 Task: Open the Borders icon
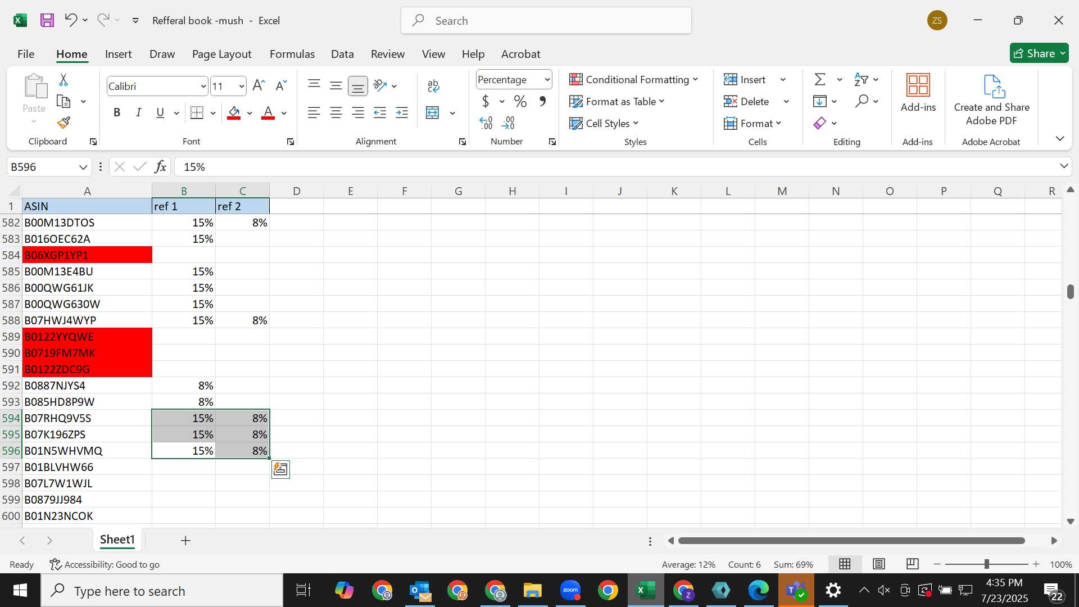click(x=197, y=113)
